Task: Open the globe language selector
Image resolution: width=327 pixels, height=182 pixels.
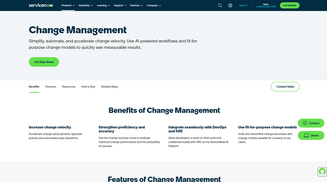Action: click(x=230, y=5)
